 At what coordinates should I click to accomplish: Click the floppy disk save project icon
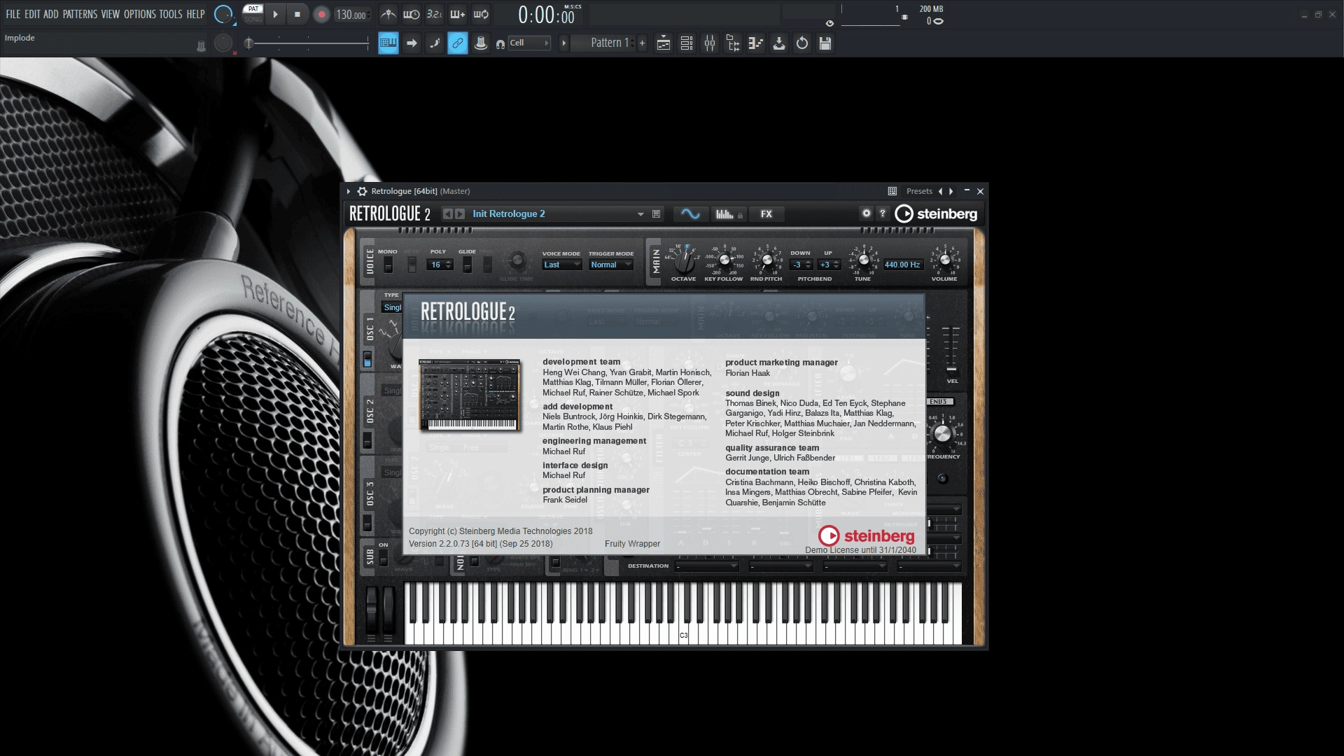825,43
